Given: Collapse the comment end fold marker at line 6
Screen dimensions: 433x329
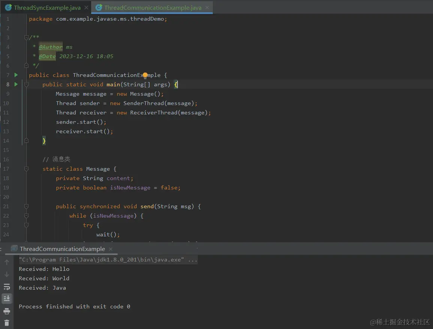Looking at the screenshot, I should 27,65.
